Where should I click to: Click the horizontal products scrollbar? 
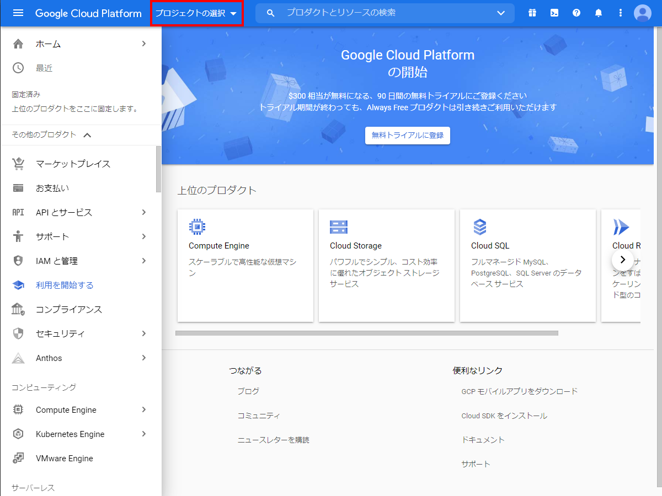pos(367,333)
